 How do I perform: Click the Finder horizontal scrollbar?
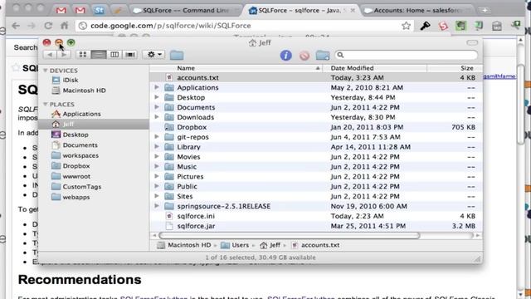(x=290, y=235)
